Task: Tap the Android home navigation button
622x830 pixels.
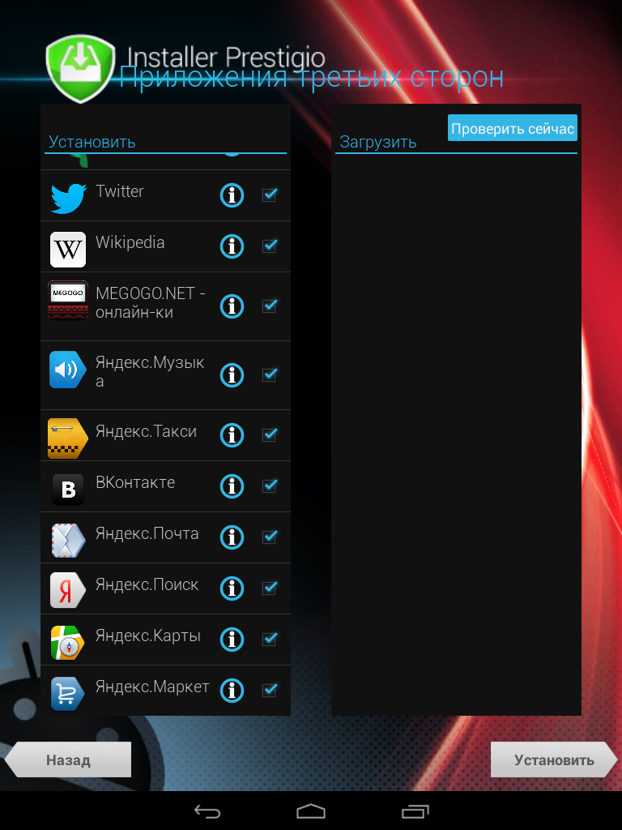Action: [x=311, y=811]
